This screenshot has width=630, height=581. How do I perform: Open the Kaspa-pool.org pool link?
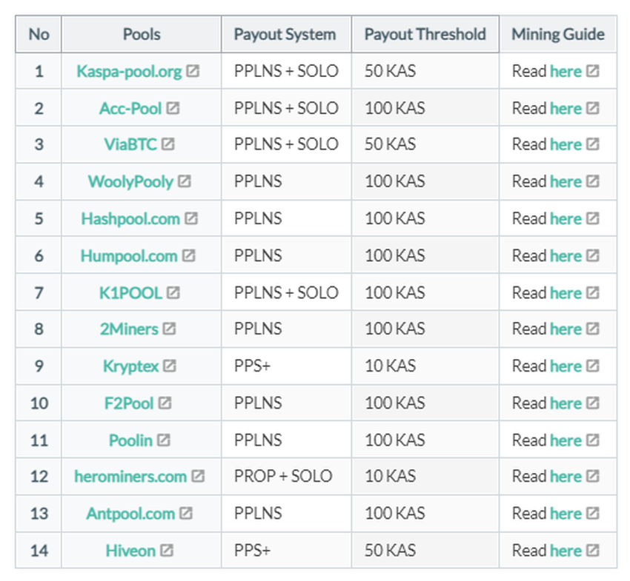click(x=129, y=71)
